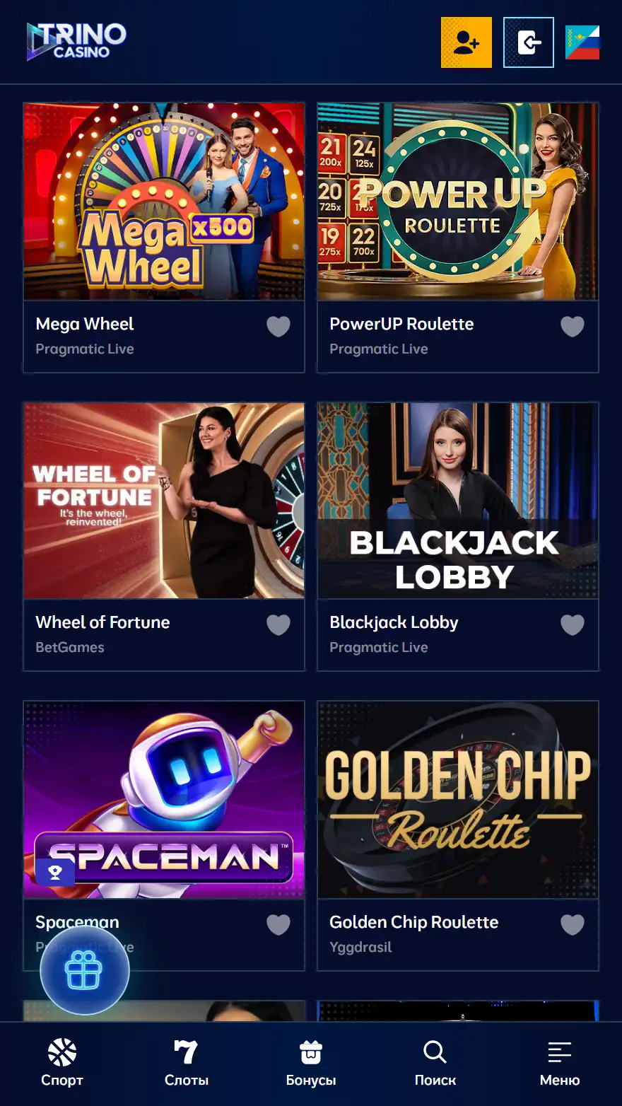This screenshot has height=1106, width=622.
Task: Click the yellow register user icon
Action: [466, 42]
